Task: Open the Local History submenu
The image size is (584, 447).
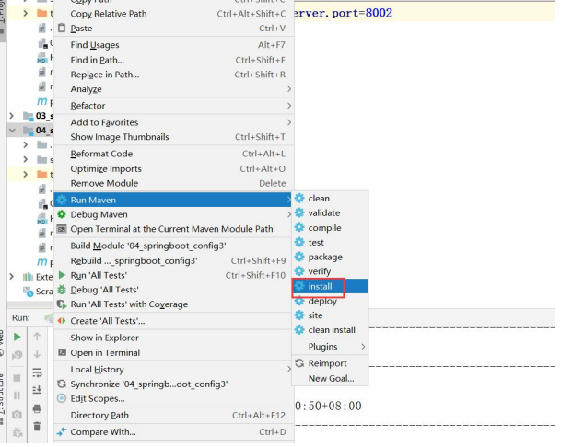Action: [173, 369]
